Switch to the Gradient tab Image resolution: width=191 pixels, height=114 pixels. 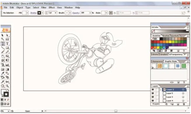coord(164,54)
